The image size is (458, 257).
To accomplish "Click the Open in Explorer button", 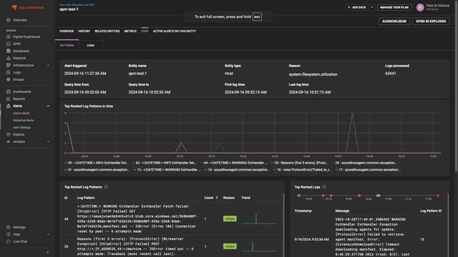I will point(430,22).
